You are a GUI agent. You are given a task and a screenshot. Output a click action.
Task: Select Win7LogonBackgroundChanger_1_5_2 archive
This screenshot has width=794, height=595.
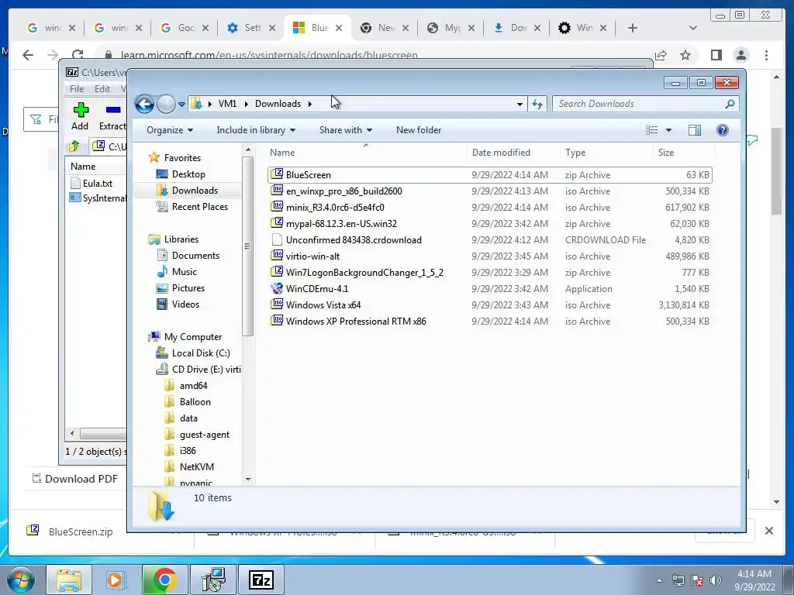(x=490, y=272)
